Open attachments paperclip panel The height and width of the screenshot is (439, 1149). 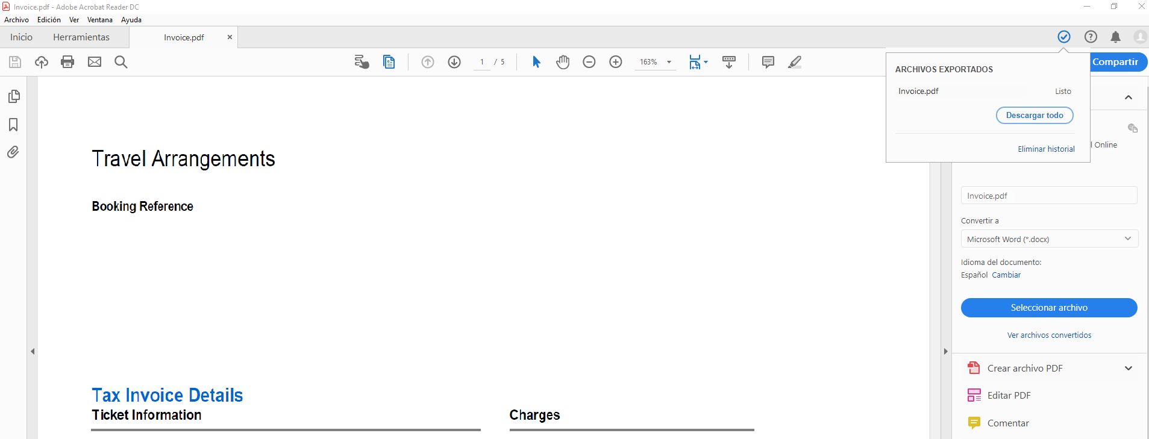13,152
